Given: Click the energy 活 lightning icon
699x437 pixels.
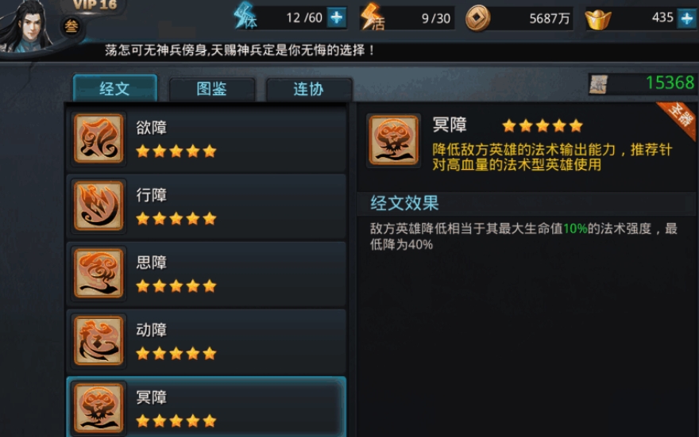Looking at the screenshot, I should point(373,17).
